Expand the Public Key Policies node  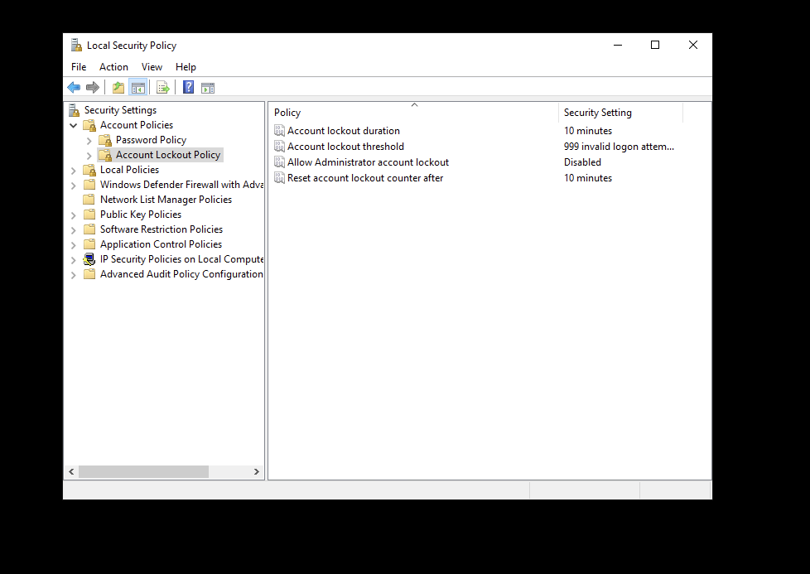[x=74, y=215]
